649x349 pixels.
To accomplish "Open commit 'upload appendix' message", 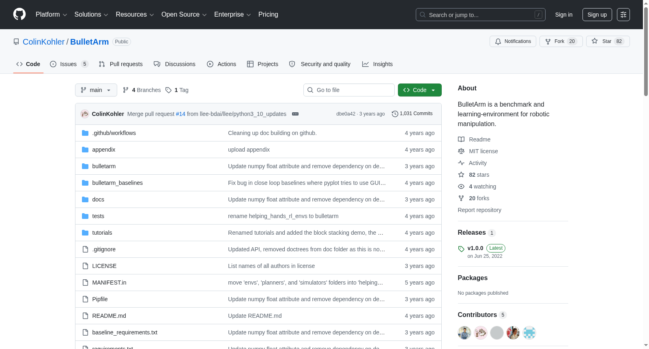I will click(x=249, y=150).
